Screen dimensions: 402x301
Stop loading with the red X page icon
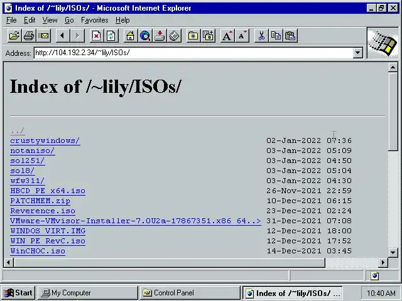(96, 36)
